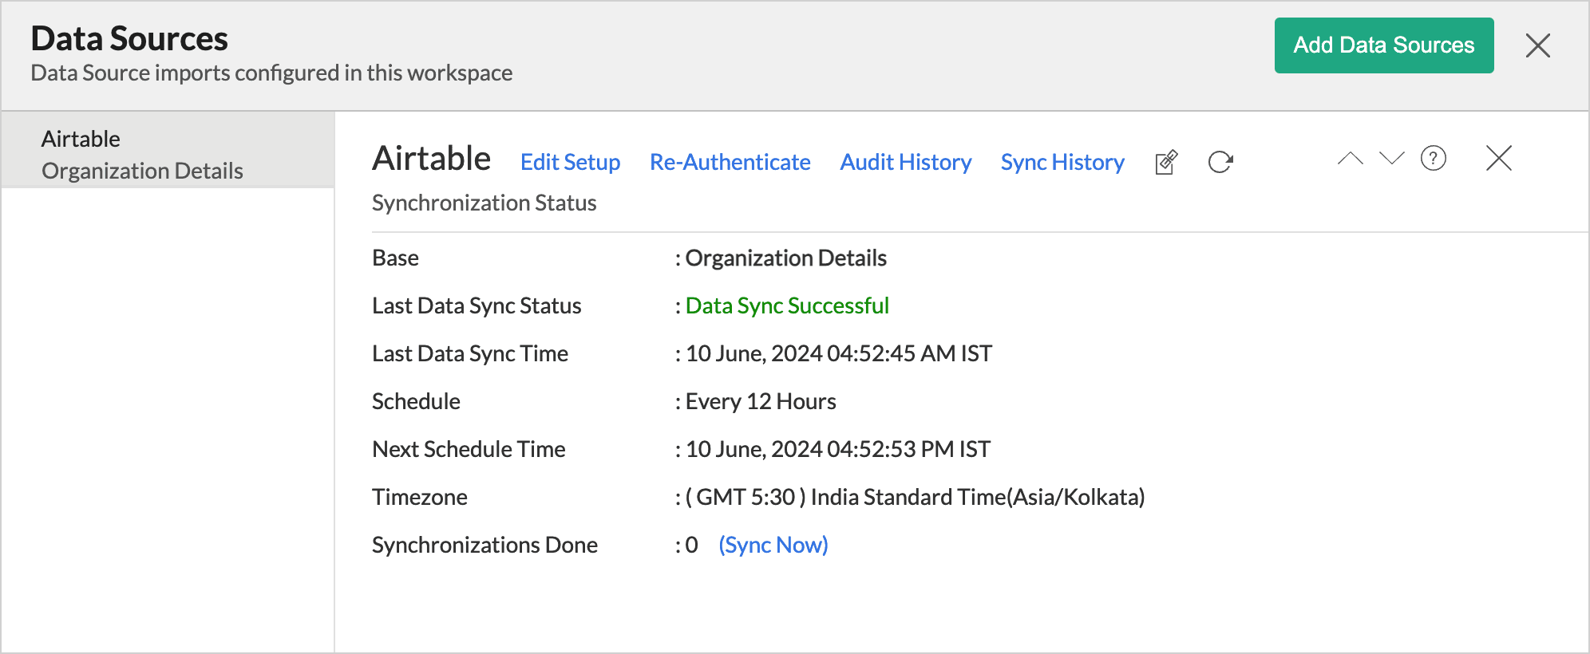The width and height of the screenshot is (1590, 654).
Task: Click the 'Data Sources' dialog title
Action: pyautogui.click(x=129, y=38)
